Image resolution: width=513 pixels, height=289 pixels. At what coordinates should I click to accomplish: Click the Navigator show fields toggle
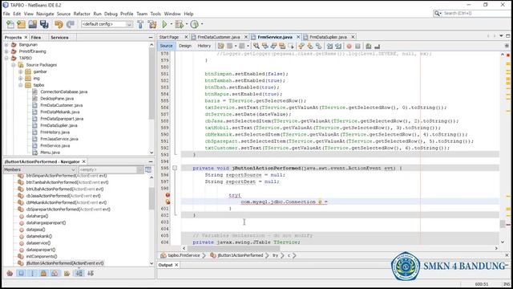tap(22, 273)
